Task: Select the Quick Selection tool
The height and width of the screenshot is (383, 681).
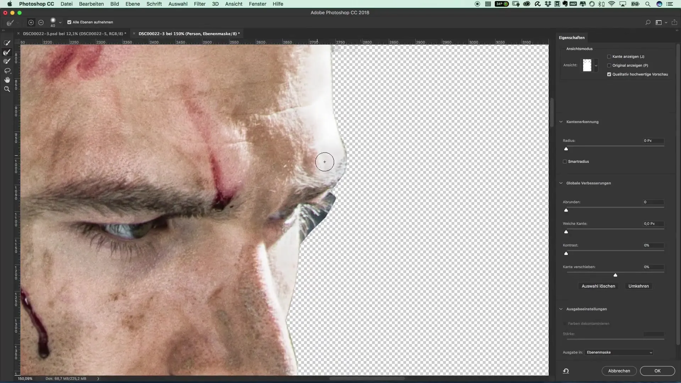Action: [7, 43]
